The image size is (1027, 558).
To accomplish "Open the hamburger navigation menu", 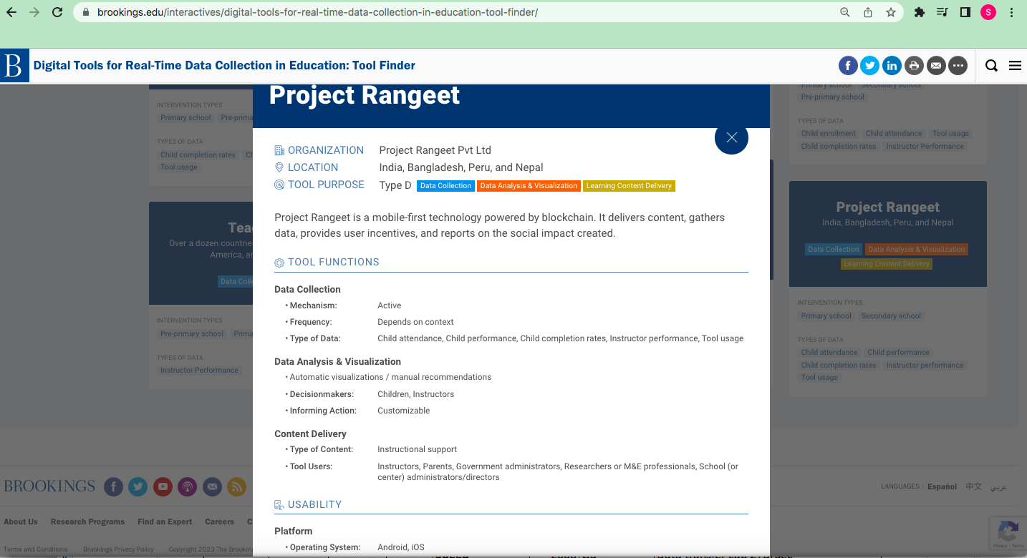I will click(1015, 66).
